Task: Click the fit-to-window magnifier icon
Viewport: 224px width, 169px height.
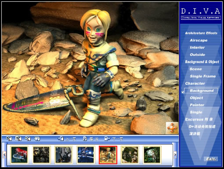Action: coord(18,138)
